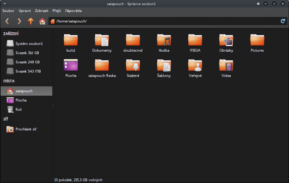Open the Soubor menu

(x=8, y=11)
